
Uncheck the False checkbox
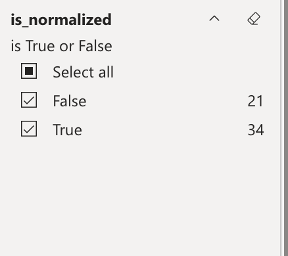pyautogui.click(x=29, y=100)
